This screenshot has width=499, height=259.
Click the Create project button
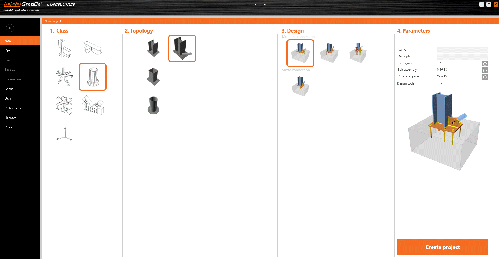(x=442, y=247)
